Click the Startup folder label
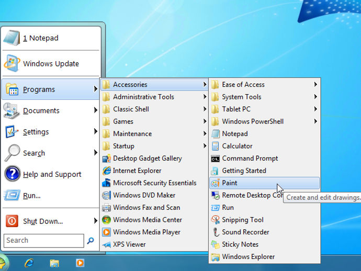This screenshot has width=361, height=271. tap(123, 146)
